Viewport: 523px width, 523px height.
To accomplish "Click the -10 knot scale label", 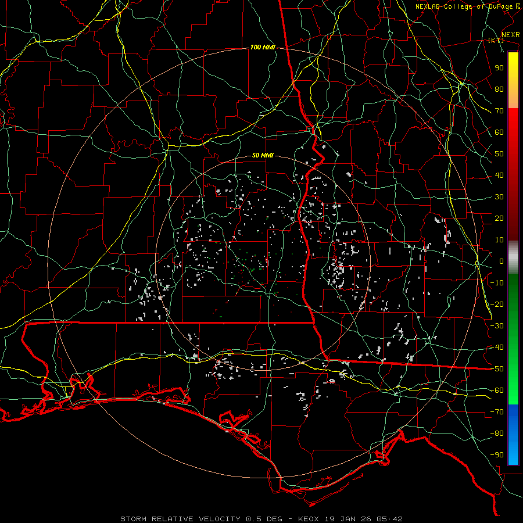I will click(497, 283).
